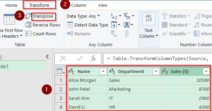Collapse the Queries pane with chevron
Viewport: 212px width, 111px height.
click(47, 57)
